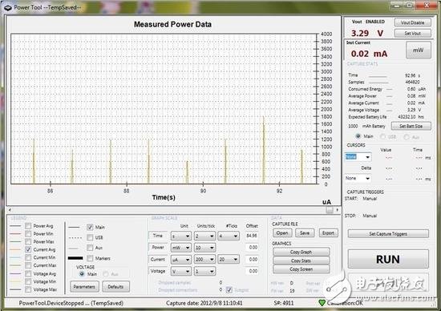The height and width of the screenshot is (311, 441).
Task: Click the scrollbar right arrow under graph
Action: coord(337,210)
